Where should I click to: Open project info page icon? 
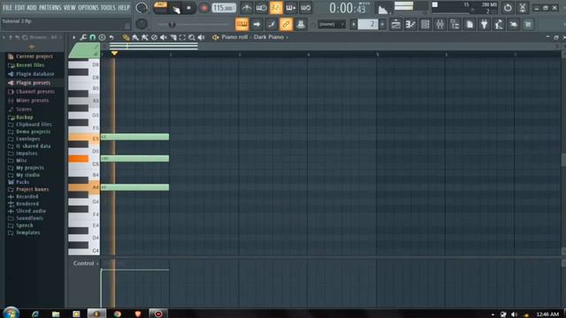pos(470,25)
